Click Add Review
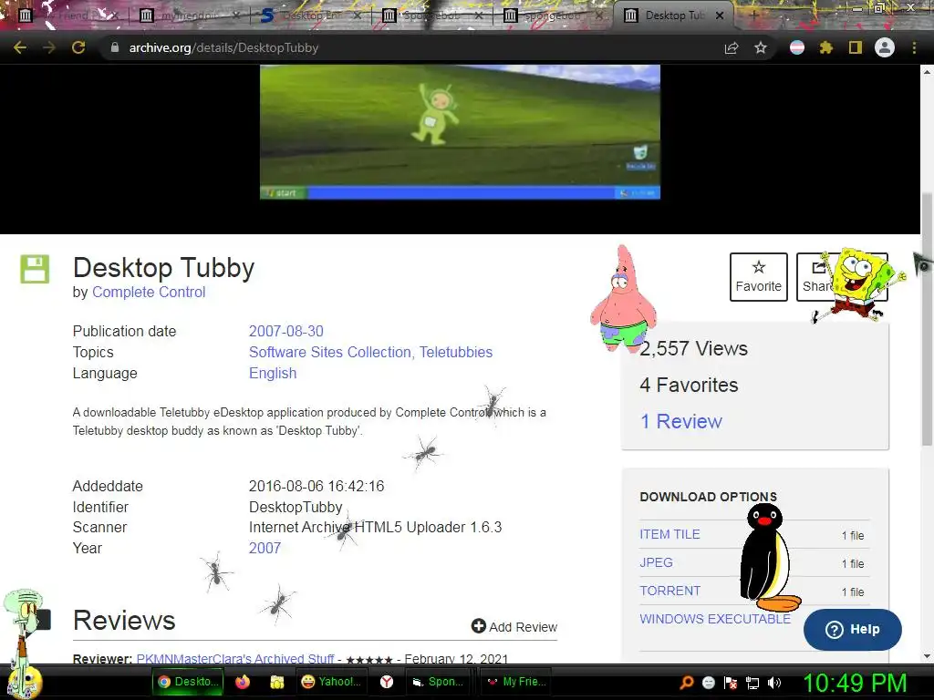The image size is (934, 700). click(x=514, y=627)
